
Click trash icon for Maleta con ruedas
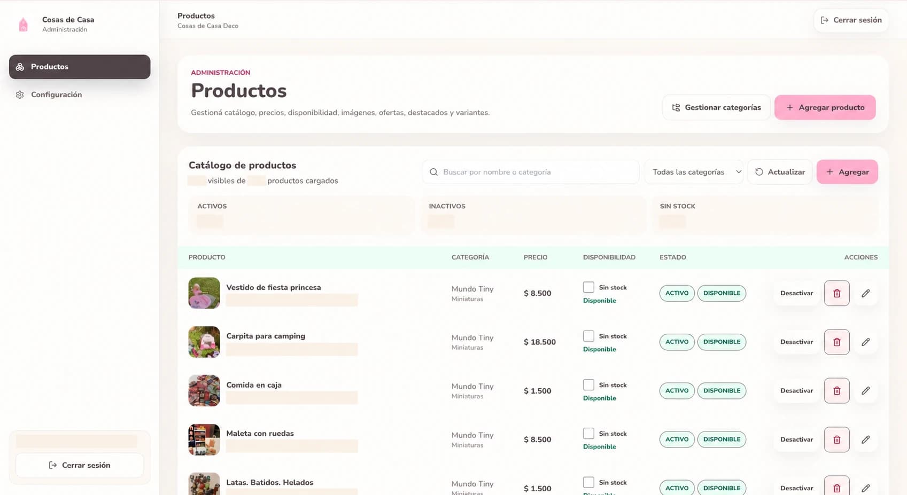tap(836, 439)
